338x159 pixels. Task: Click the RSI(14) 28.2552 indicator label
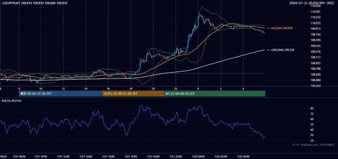coord(11,101)
